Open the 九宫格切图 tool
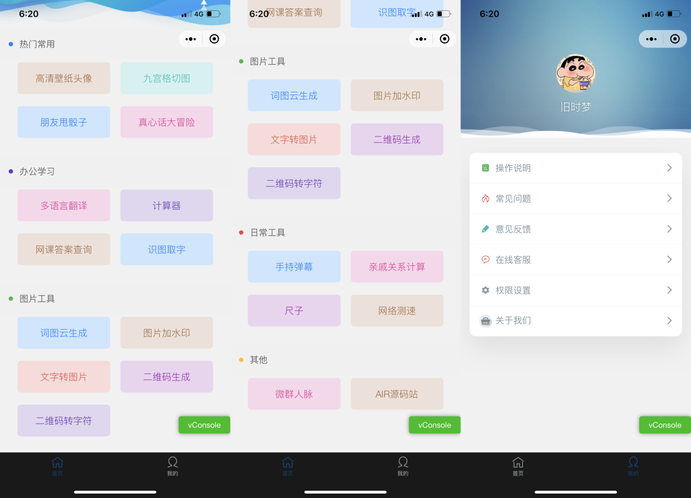Image resolution: width=691 pixels, height=498 pixels. click(x=167, y=78)
